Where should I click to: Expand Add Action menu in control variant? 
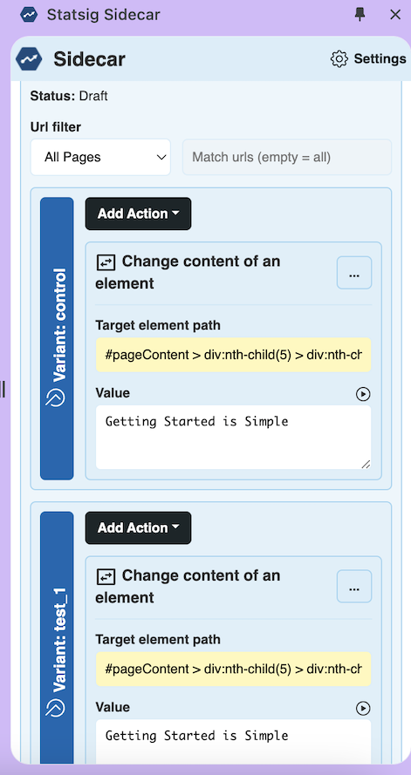[138, 214]
